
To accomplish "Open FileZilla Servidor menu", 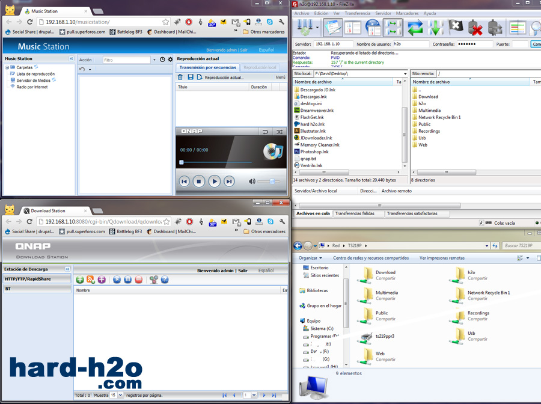I will [384, 13].
